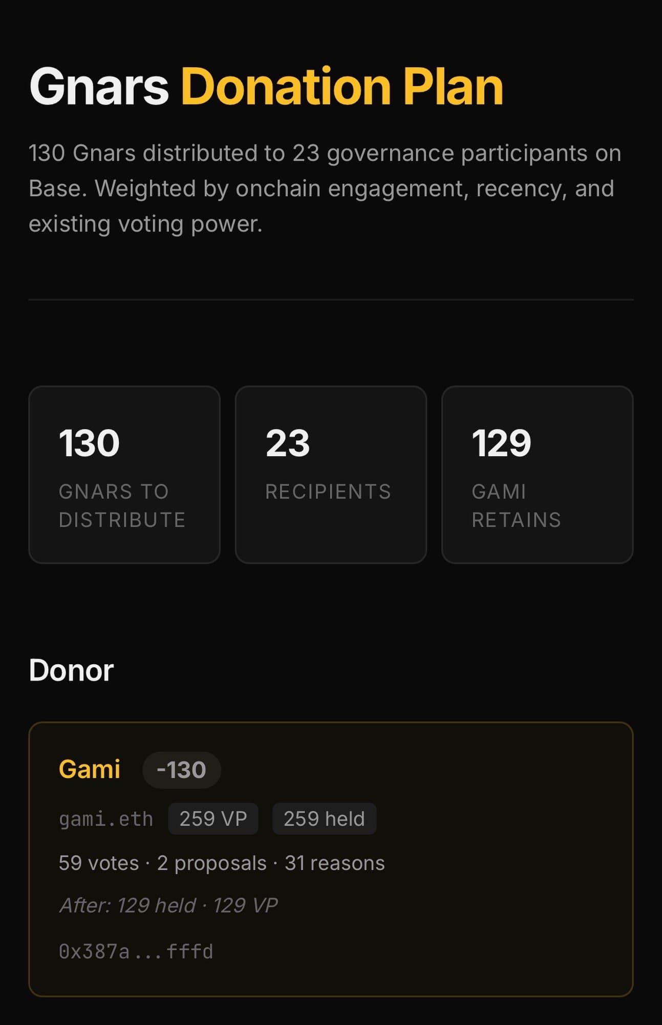Click the -130 badge beside Gami
This screenshot has width=662, height=1025.
(x=181, y=769)
